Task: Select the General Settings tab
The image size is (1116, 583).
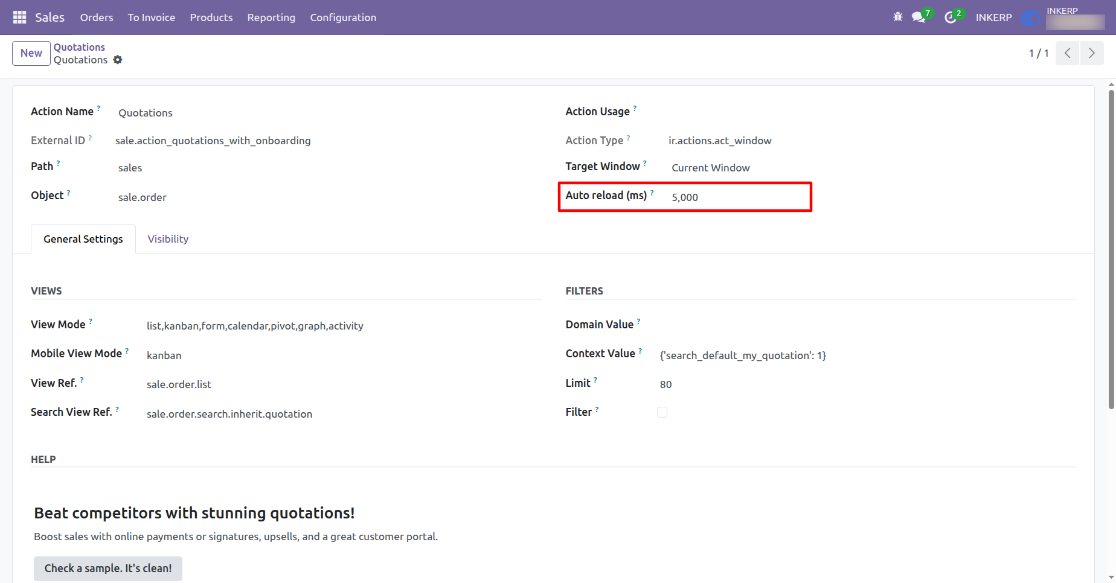Action: tap(83, 239)
